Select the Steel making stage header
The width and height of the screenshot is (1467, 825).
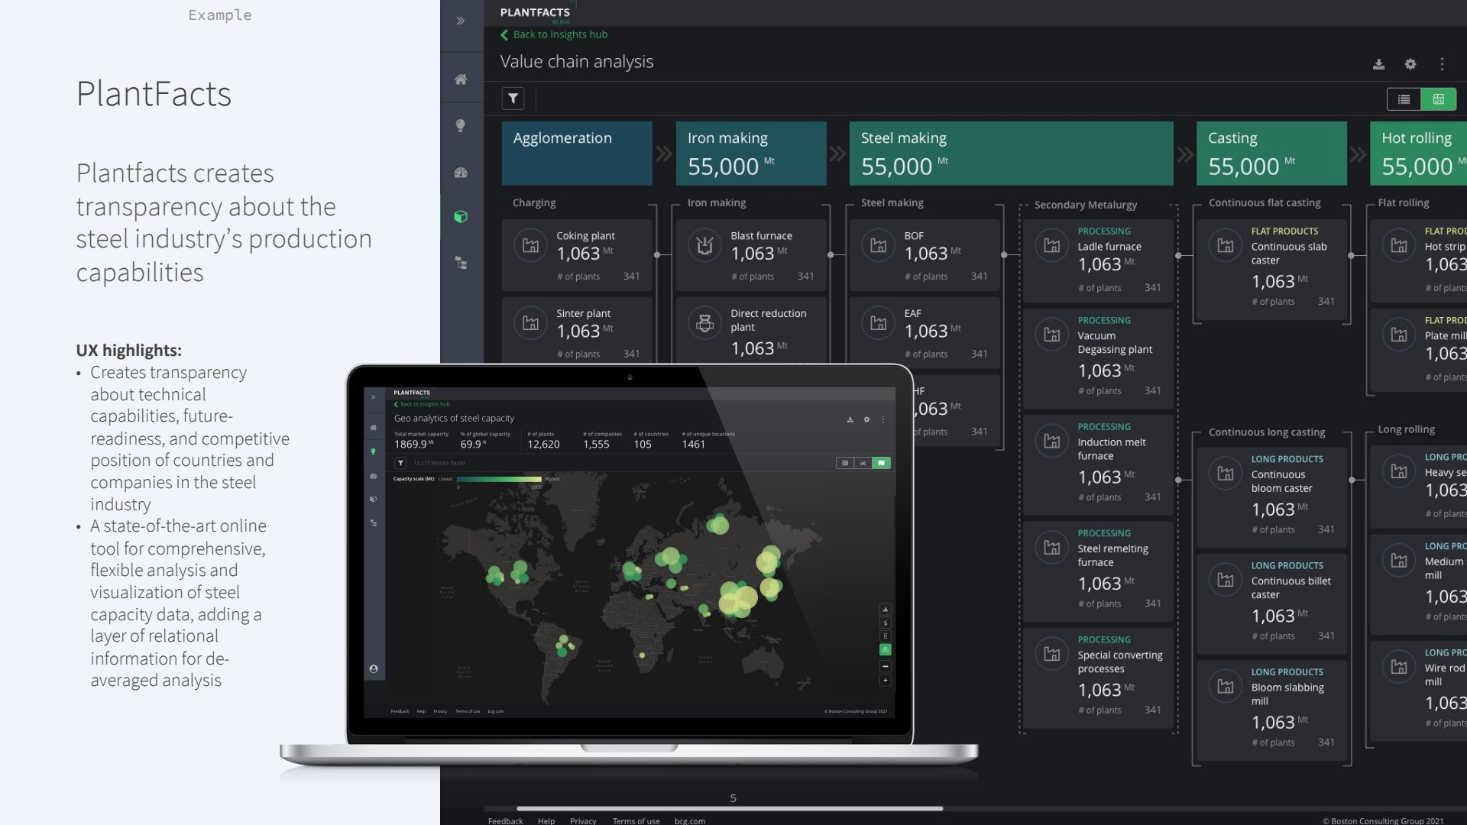[1011, 153]
